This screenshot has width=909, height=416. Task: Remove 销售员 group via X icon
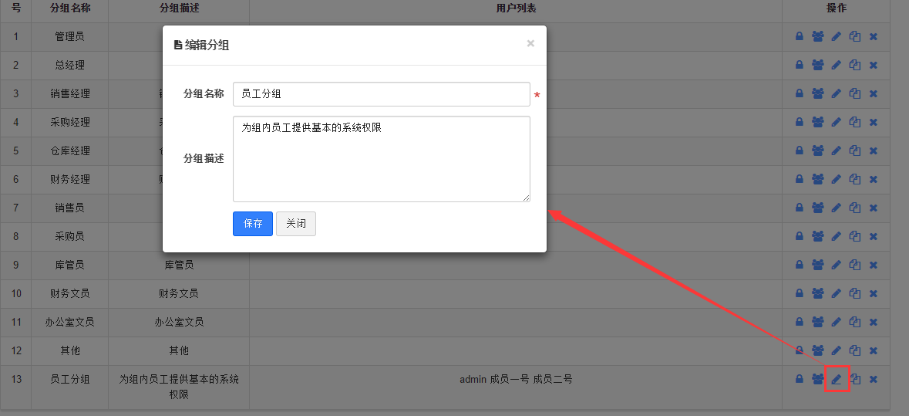873,208
